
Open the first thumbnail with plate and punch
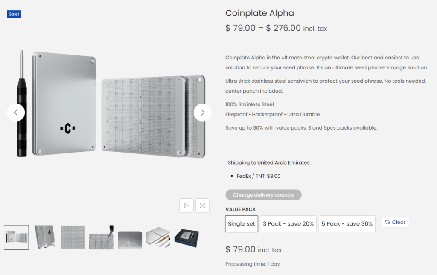pos(17,237)
